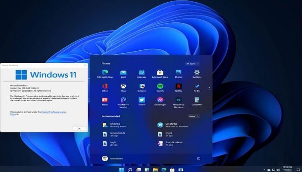Viewport: 302px width, 172px height.
Task: Click the power button in Start menu
Action: click(x=198, y=158)
